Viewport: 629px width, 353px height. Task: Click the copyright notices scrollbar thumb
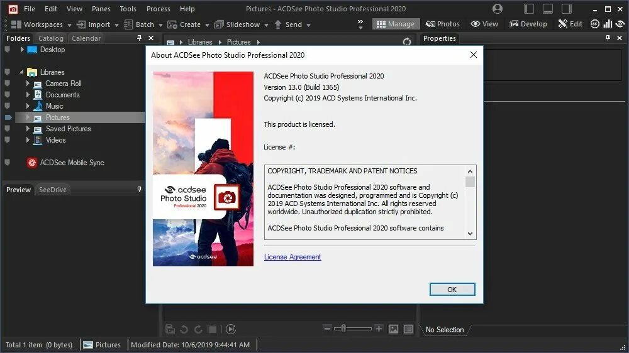470,182
